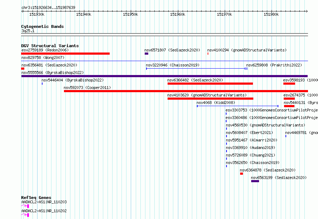Click the right arrow of the ruler

click(307, 11)
